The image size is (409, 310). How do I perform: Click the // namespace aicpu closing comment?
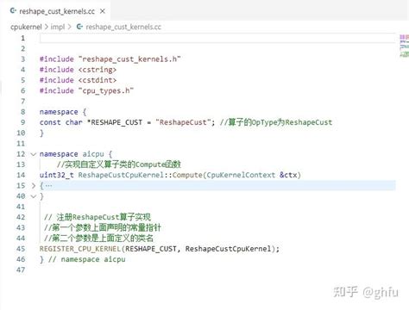point(87,259)
